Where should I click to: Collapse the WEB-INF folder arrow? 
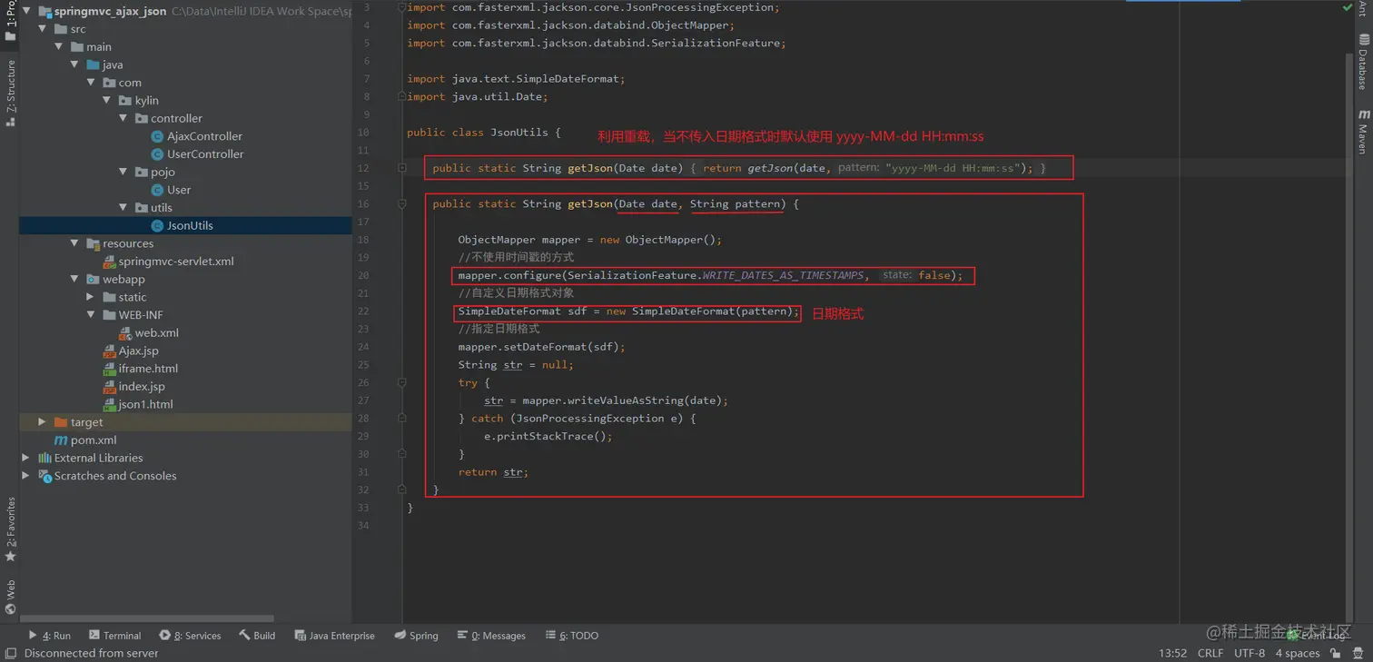91,315
